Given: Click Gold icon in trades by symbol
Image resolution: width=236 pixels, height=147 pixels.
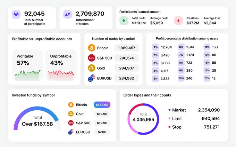Looking at the screenshot, I should point(92,68).
